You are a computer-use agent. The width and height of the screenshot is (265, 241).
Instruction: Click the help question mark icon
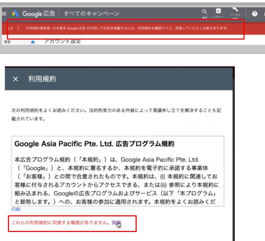point(255,14)
